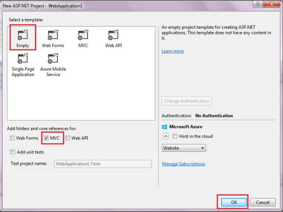
Task: Click the 'Microsoft Azure' heading text
Action: point(186,127)
